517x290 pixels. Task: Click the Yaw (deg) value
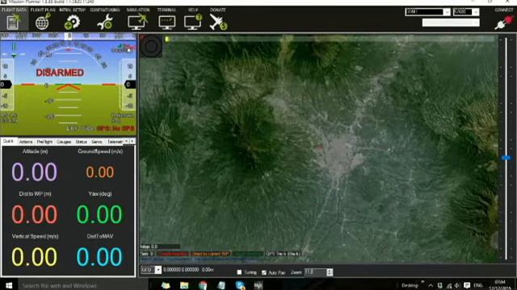click(99, 214)
